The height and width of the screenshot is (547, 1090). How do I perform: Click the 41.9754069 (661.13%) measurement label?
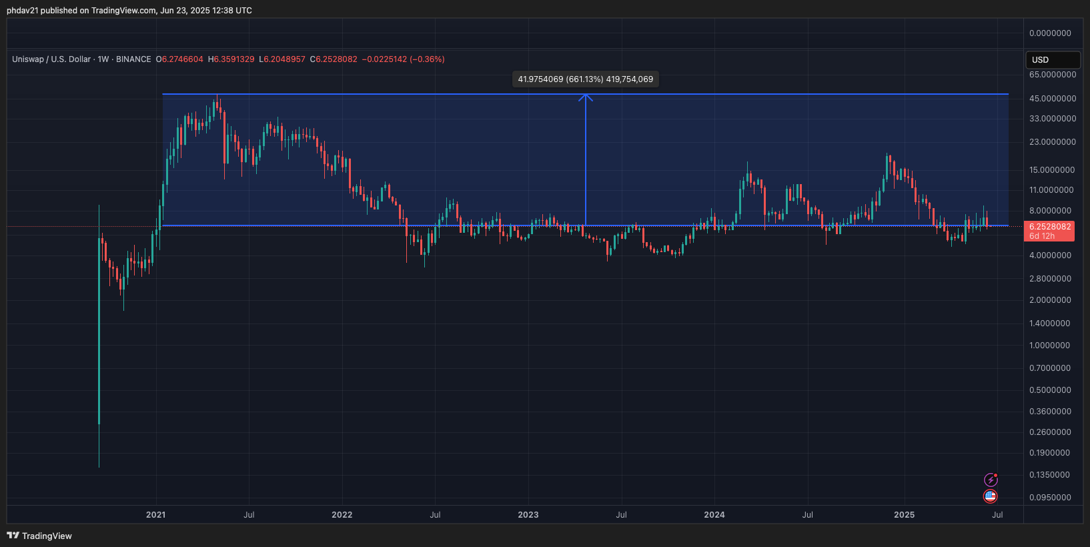pos(585,79)
